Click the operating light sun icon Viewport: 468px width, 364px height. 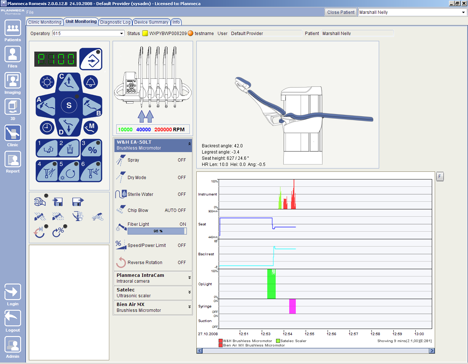point(47,82)
